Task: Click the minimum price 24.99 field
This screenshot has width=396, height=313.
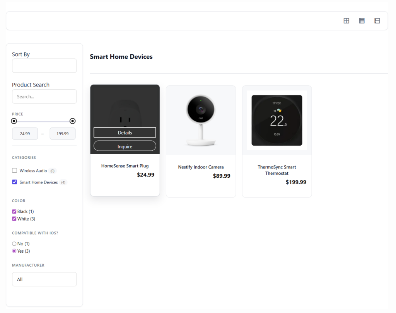Action: [x=25, y=134]
